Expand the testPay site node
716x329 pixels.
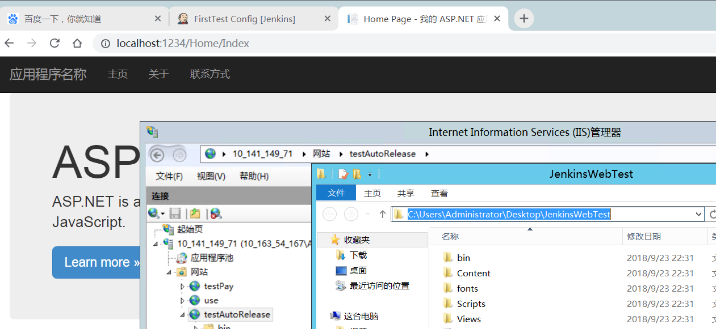[182, 287]
